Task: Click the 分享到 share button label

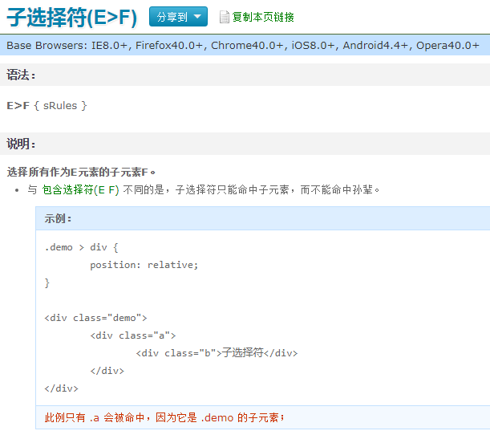Action: pyautogui.click(x=172, y=17)
